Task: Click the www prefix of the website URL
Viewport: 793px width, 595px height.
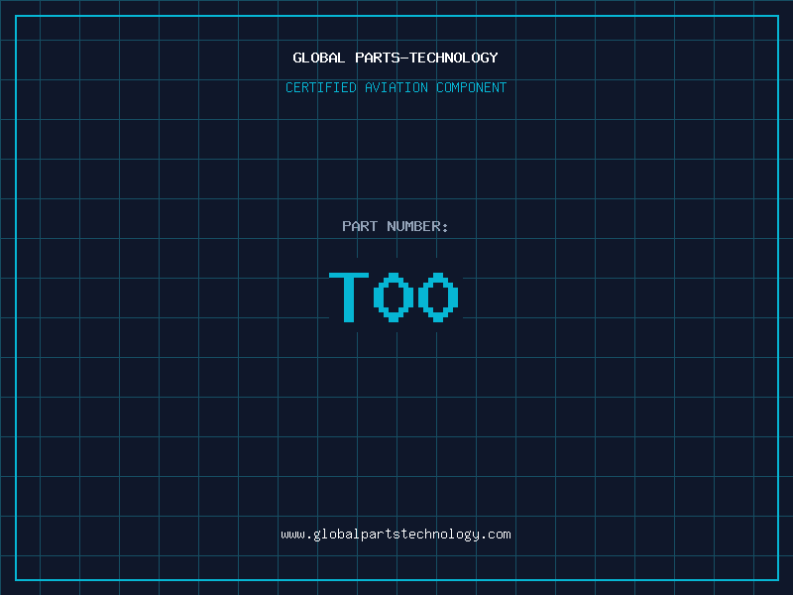Action: click(292, 535)
